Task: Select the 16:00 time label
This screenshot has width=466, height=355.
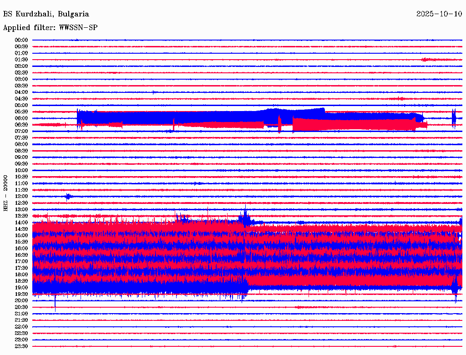Action: (21, 248)
